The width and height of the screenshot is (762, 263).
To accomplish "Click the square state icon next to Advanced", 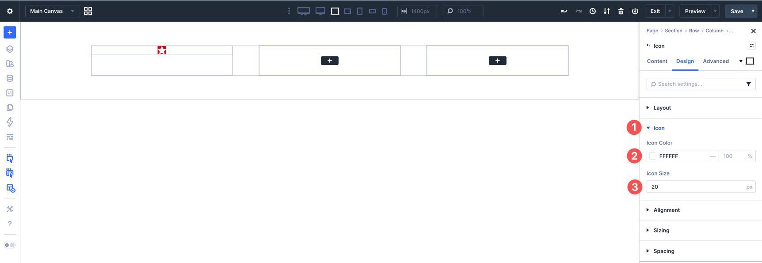I will [750, 61].
